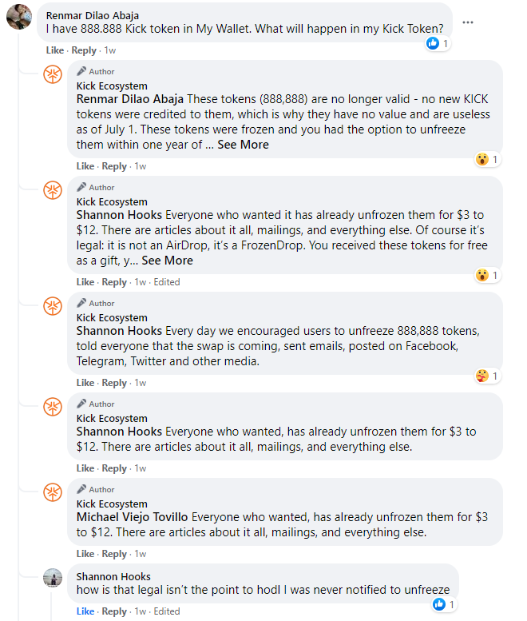The height and width of the screenshot is (621, 527).
Task: Like Renmar Dilao Abaja's comment
Action: coord(54,50)
